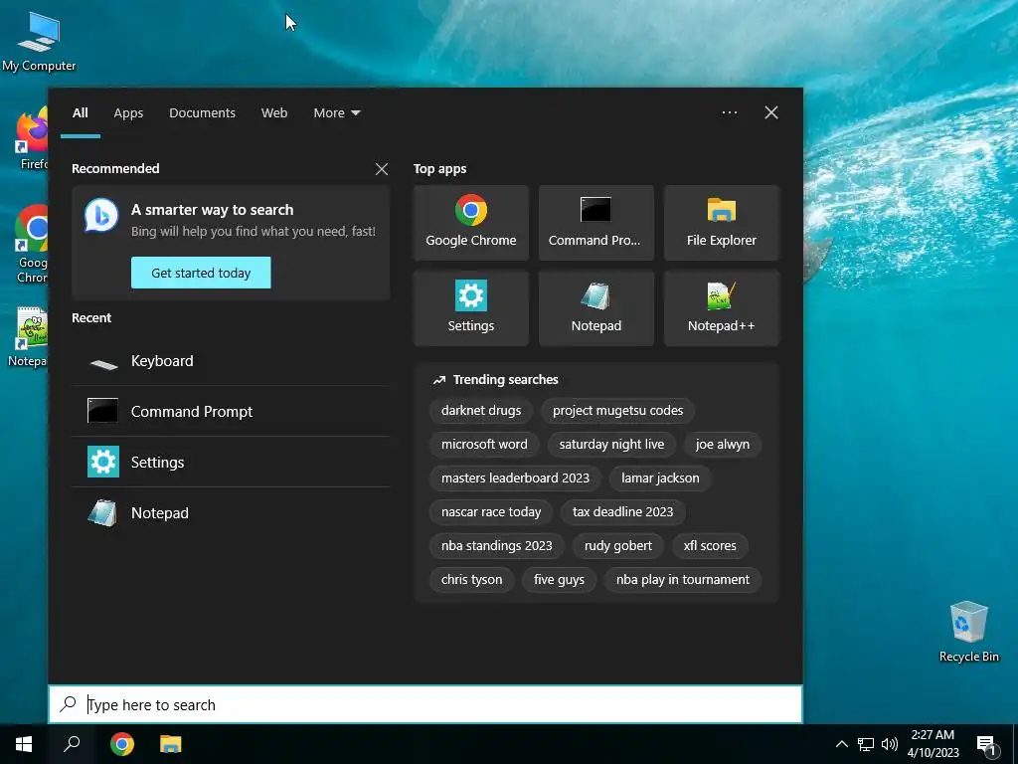The width and height of the screenshot is (1018, 764).
Task: Switch to the All tab
Action: (x=80, y=112)
